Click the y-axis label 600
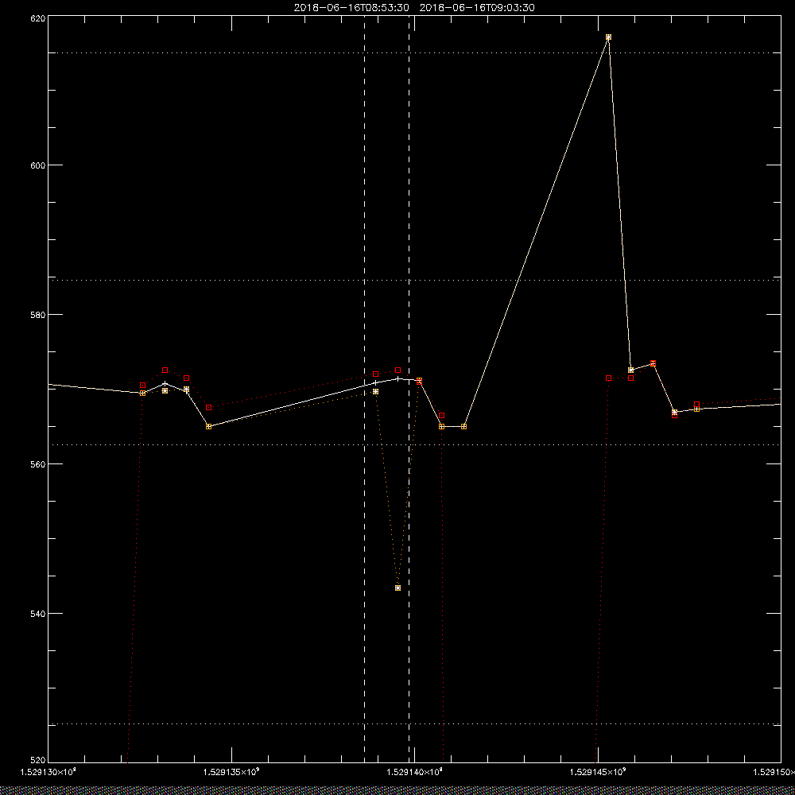The image size is (795, 795). 38,165
